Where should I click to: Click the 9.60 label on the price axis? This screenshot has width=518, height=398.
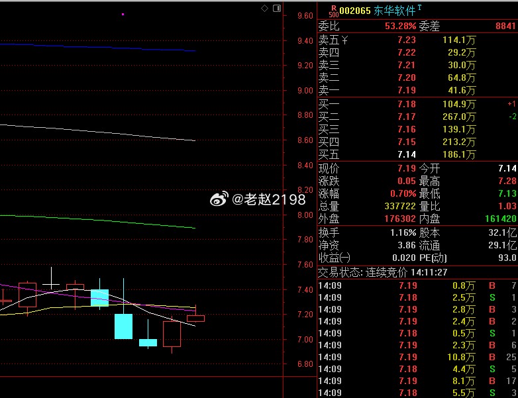(x=305, y=16)
